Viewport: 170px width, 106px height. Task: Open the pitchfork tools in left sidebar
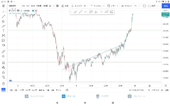3,21
